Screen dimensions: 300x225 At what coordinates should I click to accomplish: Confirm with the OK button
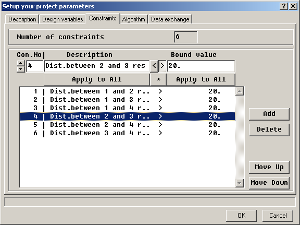242,216
